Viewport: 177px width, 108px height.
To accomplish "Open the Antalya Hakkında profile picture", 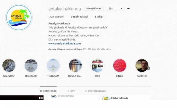I will [19, 18].
